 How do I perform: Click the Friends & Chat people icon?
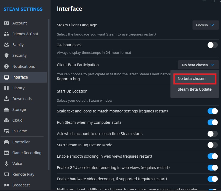coord(6,34)
